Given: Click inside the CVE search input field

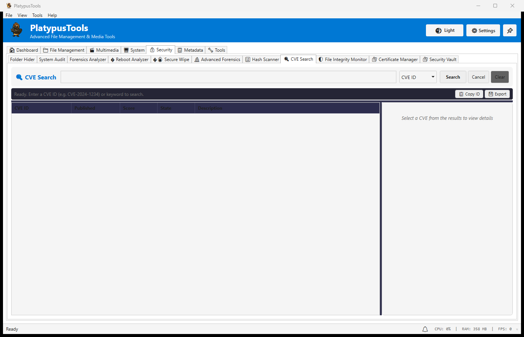Looking at the screenshot, I should (x=228, y=77).
